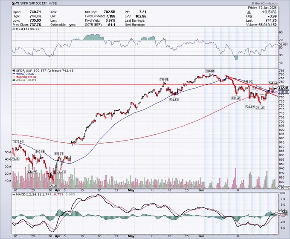Click the date 'Friday 12-Jun-2026'
The width and height of the screenshot is (290, 239).
click(262, 8)
